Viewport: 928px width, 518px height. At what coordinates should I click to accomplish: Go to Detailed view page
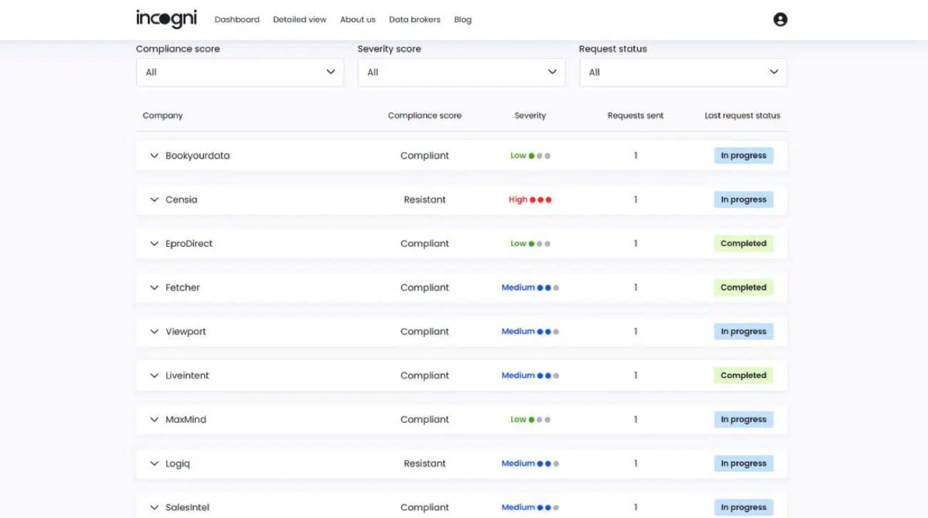pos(300,19)
